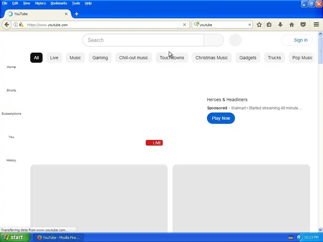The image size is (323, 242).
Task: Show your bookmarks list icon
Action: pyautogui.click(x=269, y=25)
